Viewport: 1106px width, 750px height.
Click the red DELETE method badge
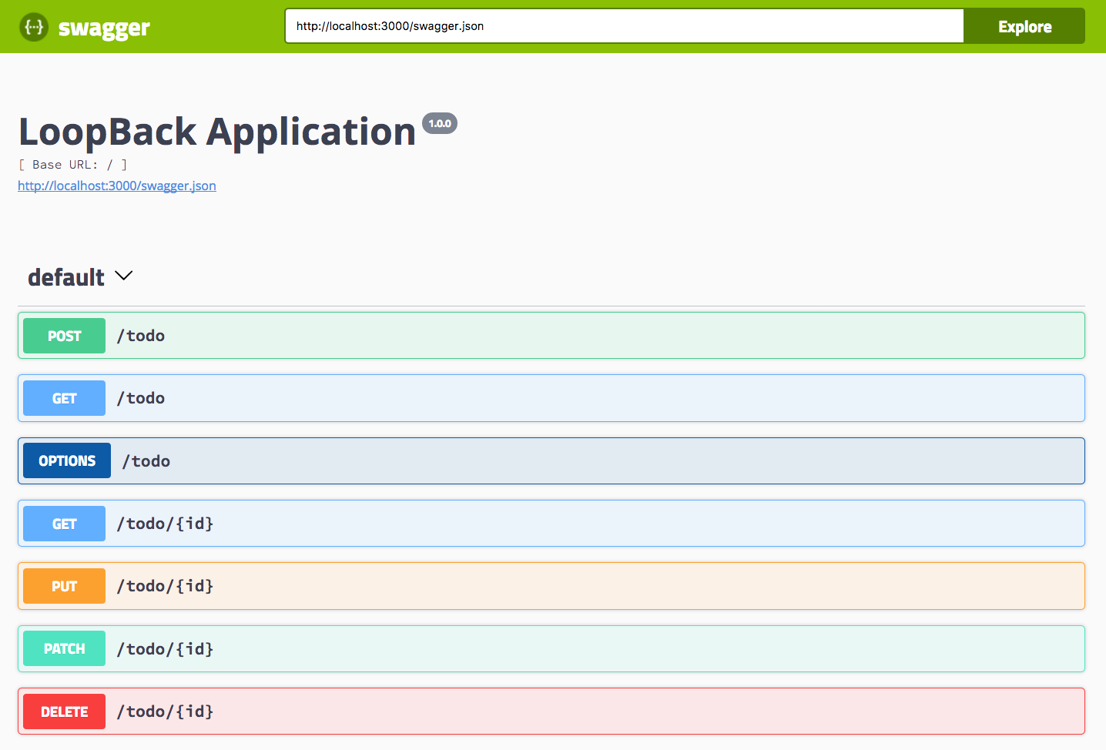point(64,711)
